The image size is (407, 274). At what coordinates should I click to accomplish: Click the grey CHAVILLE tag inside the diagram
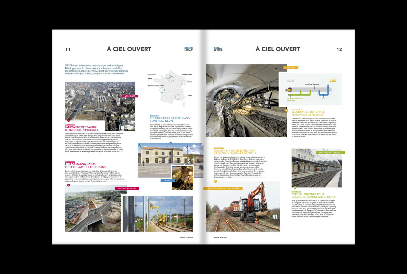click(x=290, y=81)
